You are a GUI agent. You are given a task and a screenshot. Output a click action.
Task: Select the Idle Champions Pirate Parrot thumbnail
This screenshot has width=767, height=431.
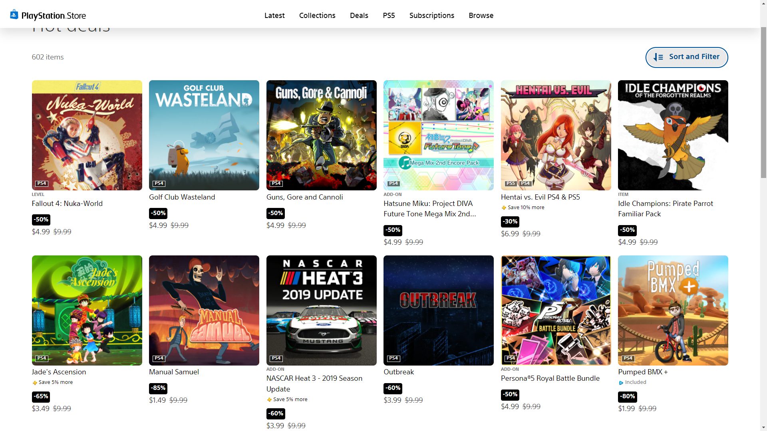[x=673, y=135]
